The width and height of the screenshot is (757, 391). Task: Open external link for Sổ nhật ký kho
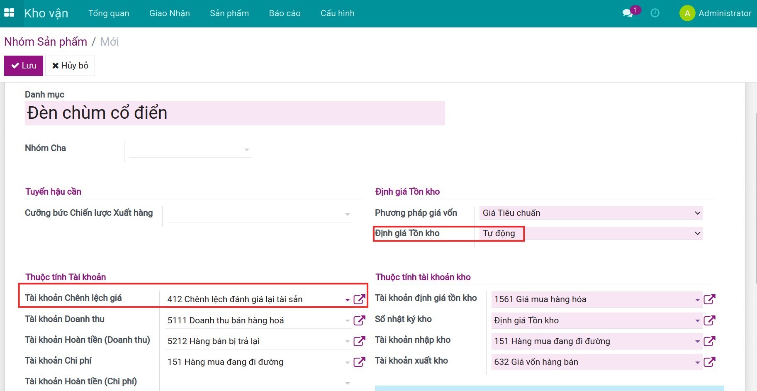tap(709, 320)
